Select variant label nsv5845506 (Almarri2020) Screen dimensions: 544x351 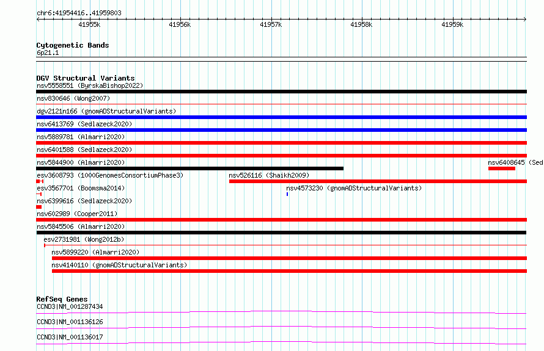coord(81,226)
